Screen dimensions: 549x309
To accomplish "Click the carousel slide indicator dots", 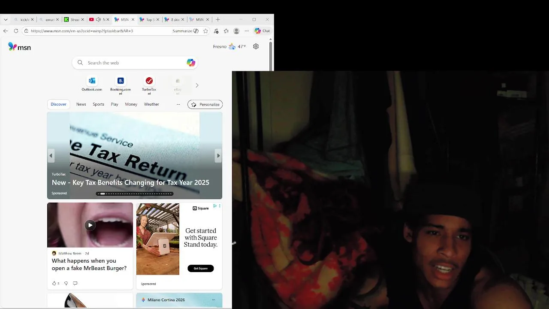I will pyautogui.click(x=135, y=194).
